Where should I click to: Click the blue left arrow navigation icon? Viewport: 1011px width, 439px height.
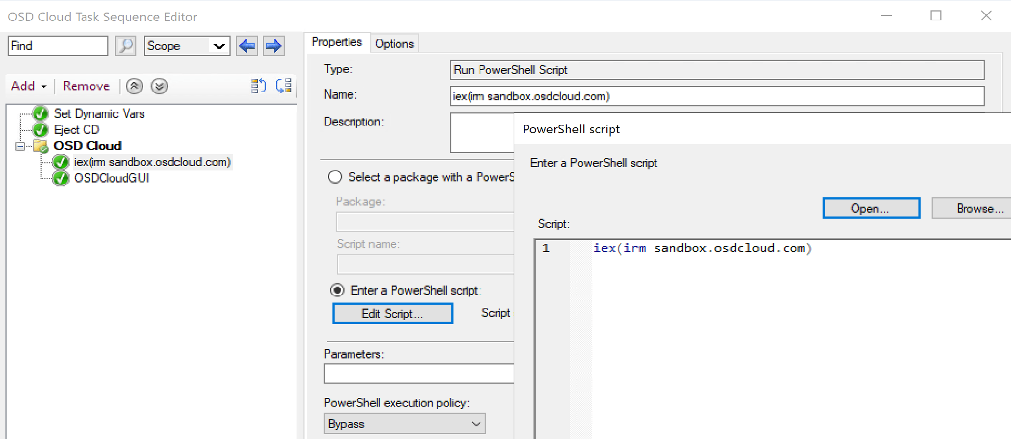[x=247, y=45]
